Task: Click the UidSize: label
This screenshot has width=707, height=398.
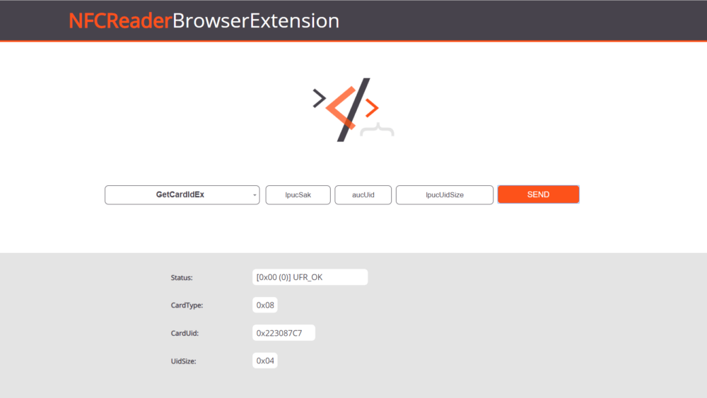Action: click(183, 361)
